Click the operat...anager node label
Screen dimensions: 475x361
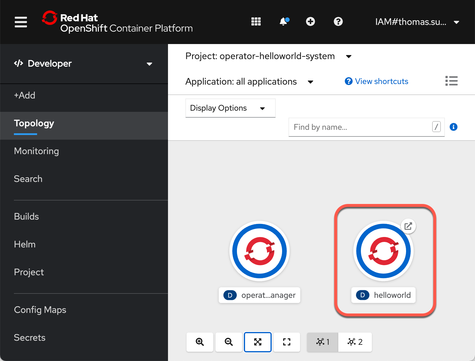point(260,295)
